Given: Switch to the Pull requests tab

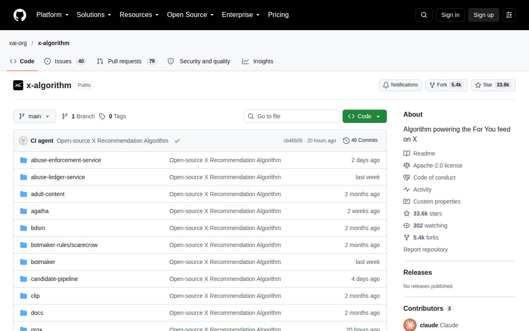Looking at the screenshot, I should click(126, 61).
